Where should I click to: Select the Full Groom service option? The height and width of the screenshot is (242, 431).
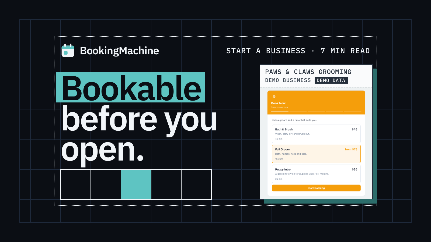click(316, 154)
